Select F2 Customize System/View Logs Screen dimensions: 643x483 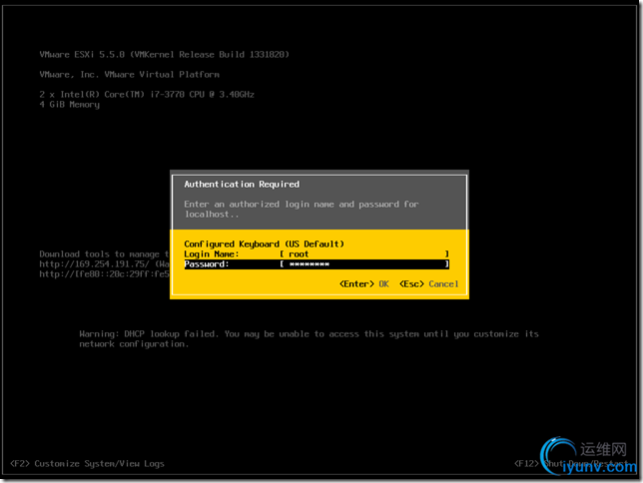(x=87, y=464)
